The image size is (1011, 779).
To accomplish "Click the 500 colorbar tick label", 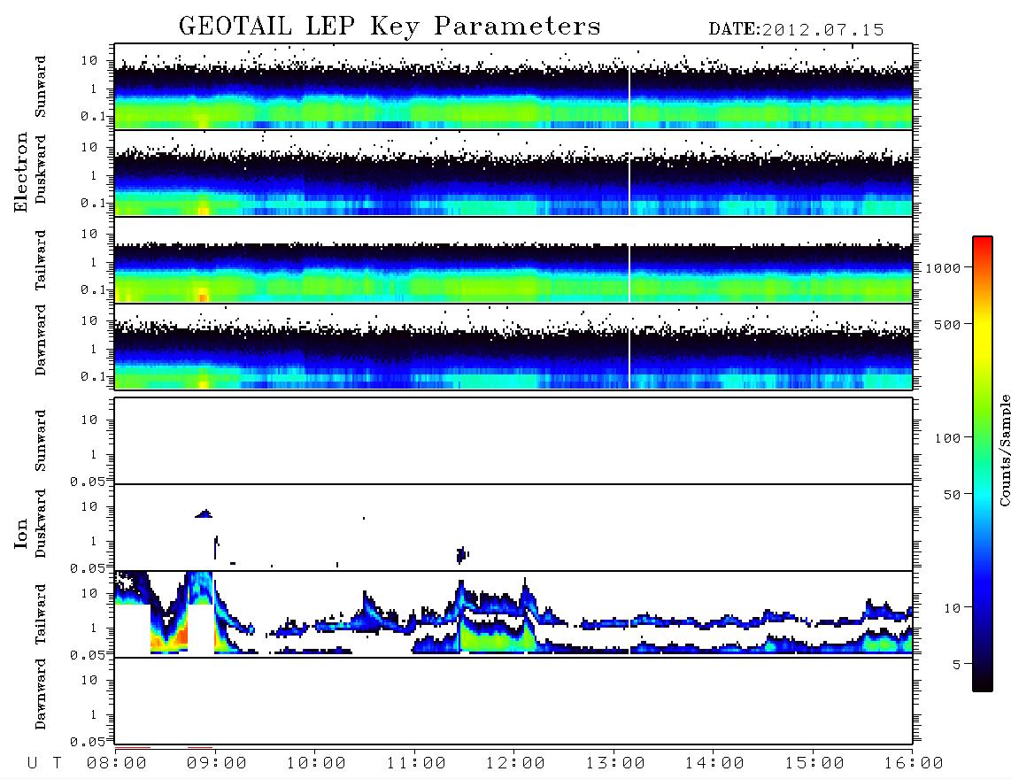I will tap(947, 324).
